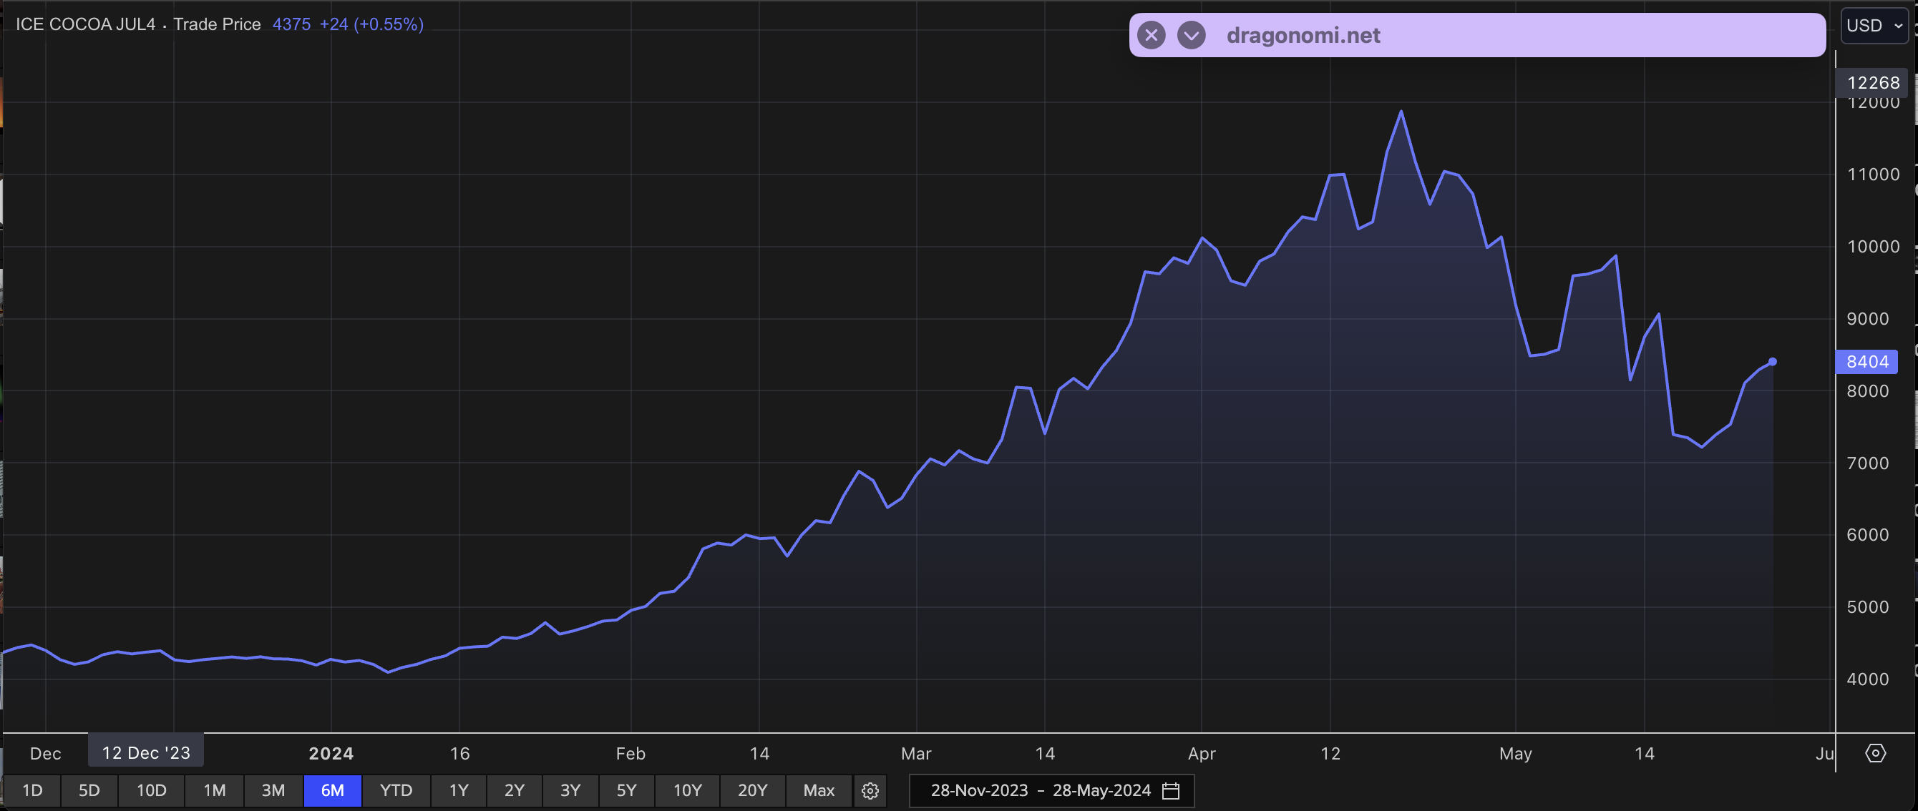Select the 1D time range

(32, 790)
